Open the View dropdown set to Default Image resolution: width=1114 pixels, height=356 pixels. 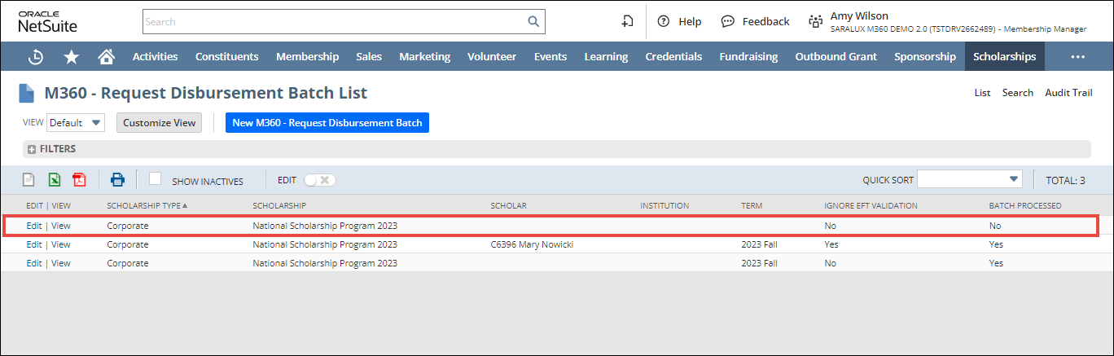pyautogui.click(x=76, y=123)
